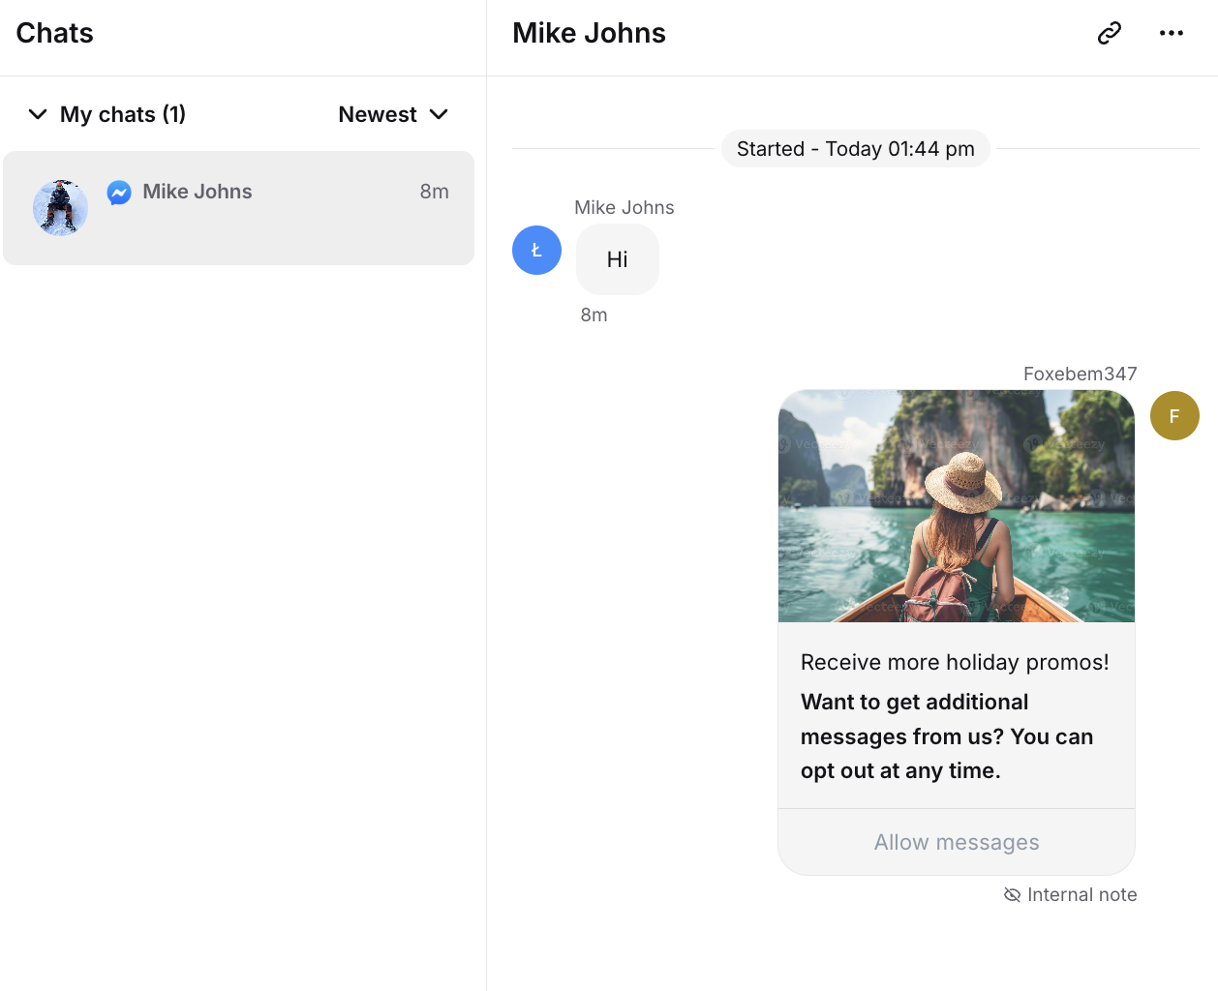The height and width of the screenshot is (991, 1218).
Task: Click the blue Ł customer avatar
Action: click(x=536, y=250)
